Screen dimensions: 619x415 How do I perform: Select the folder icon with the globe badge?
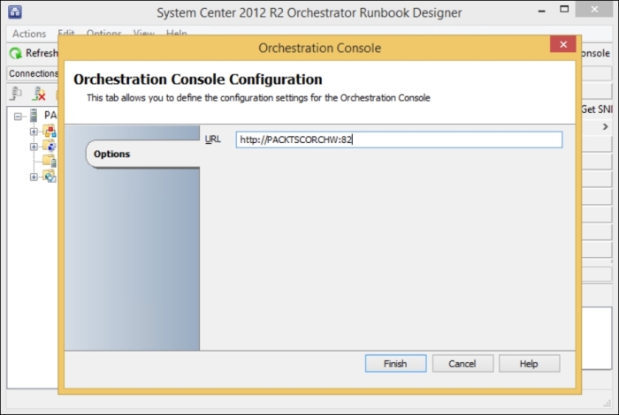pos(50,177)
